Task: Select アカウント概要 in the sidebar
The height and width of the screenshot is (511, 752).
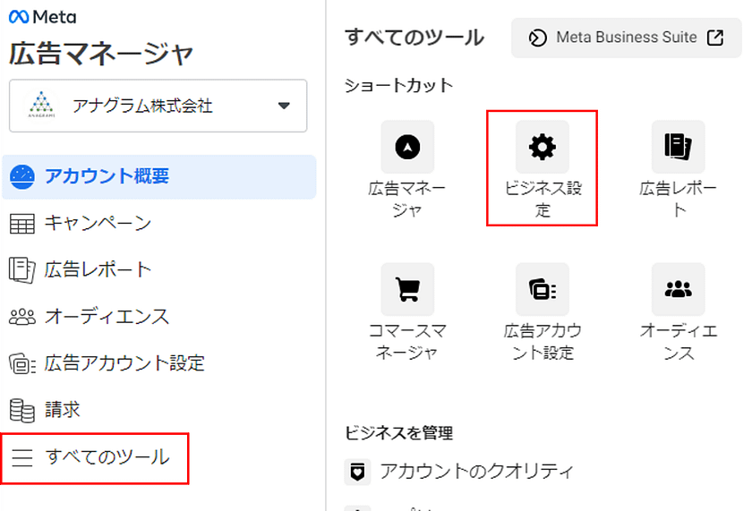Action: click(107, 176)
